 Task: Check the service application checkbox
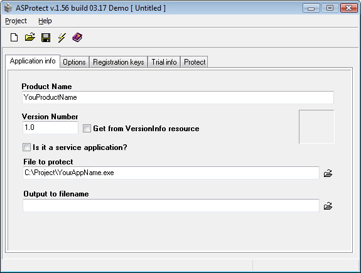26,147
